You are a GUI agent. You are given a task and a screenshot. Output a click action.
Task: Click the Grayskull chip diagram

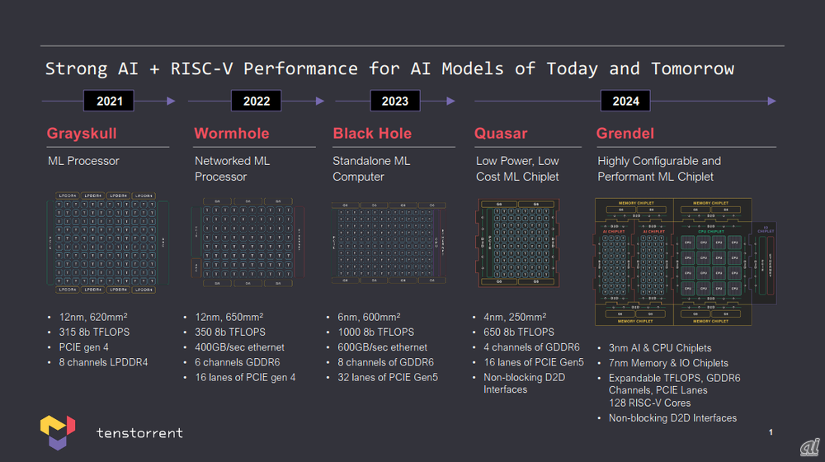click(x=107, y=243)
